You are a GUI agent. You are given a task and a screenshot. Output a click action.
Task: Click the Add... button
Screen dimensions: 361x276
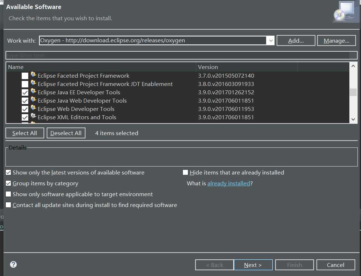click(296, 41)
